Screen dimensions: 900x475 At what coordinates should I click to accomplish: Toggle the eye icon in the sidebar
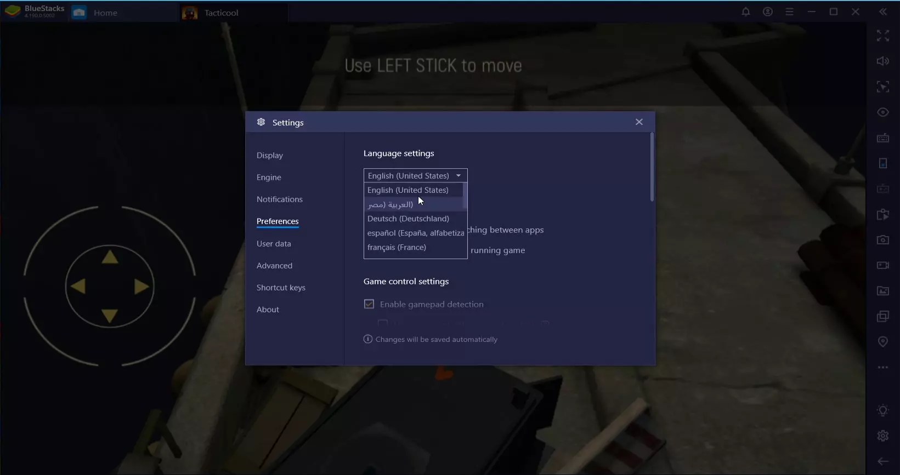[x=882, y=112]
